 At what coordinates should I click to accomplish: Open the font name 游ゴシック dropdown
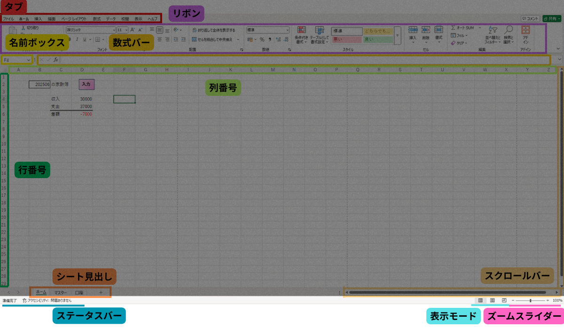(114, 30)
